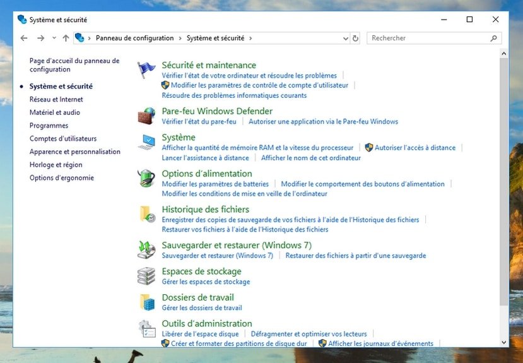Click the Pare-feu Windows Defender brick wall icon
Screen dimensions: 523x363
coord(147,116)
